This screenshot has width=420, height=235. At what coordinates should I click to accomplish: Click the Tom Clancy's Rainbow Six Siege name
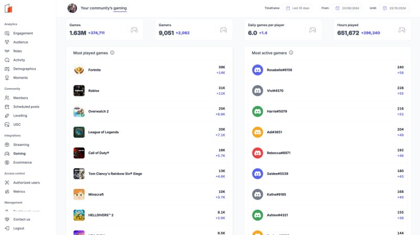click(x=115, y=174)
